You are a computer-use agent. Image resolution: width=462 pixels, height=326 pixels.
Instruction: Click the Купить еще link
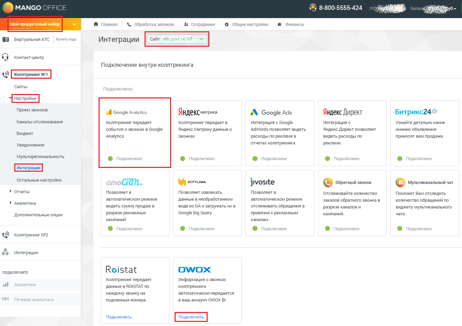[x=66, y=39]
